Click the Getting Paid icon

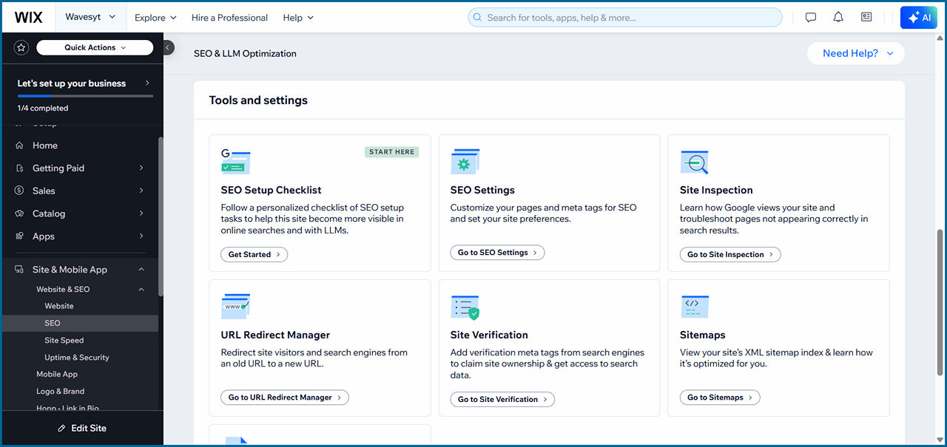point(19,168)
